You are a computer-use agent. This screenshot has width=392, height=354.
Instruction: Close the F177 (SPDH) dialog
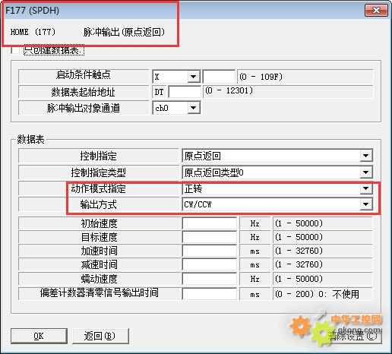(376, 10)
